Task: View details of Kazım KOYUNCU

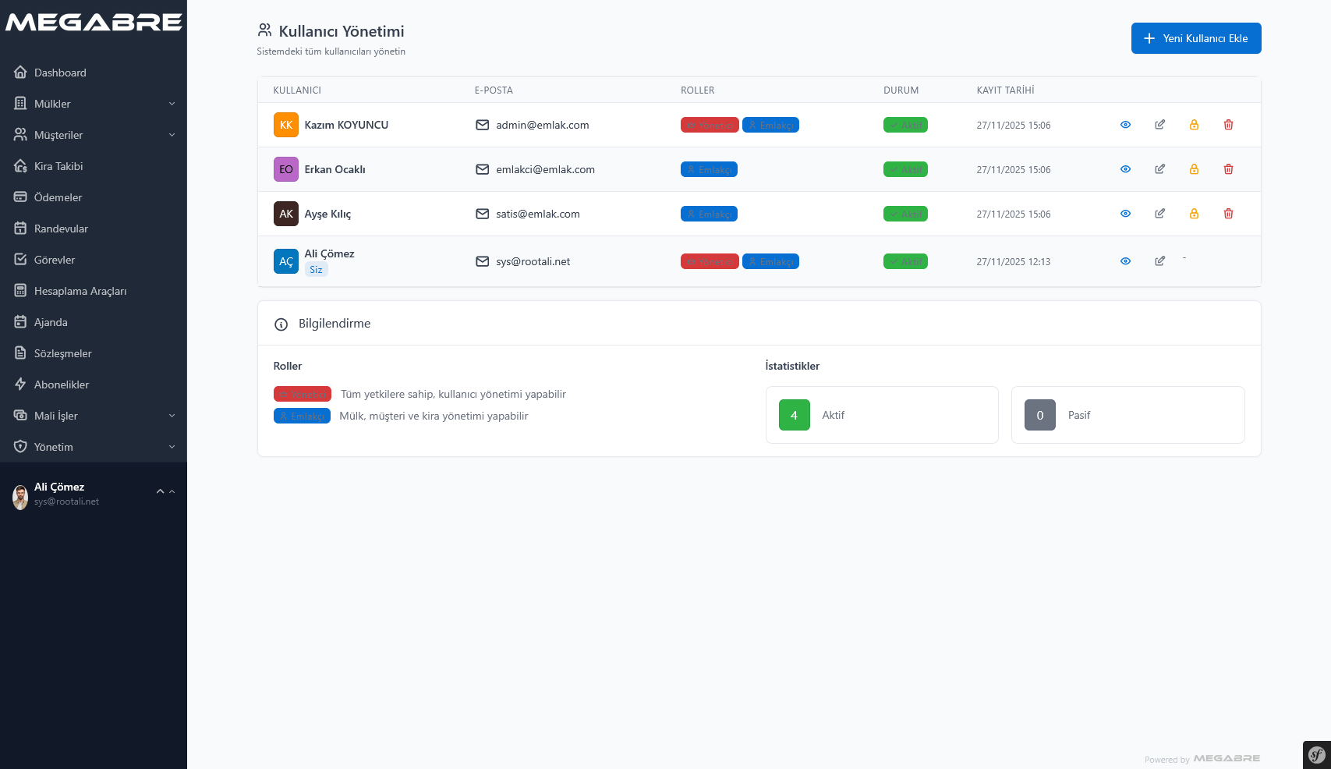Action: pyautogui.click(x=1125, y=125)
